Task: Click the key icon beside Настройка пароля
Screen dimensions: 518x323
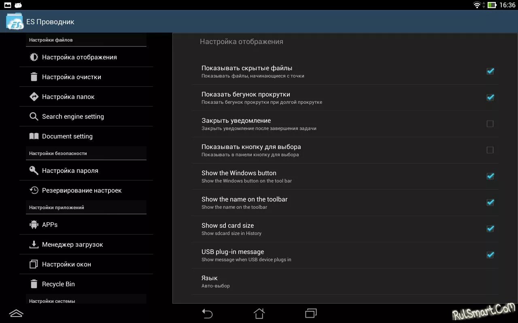Action: 34,170
